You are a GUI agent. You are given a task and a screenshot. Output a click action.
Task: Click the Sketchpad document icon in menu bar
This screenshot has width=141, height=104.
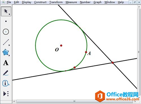pos(3,2)
